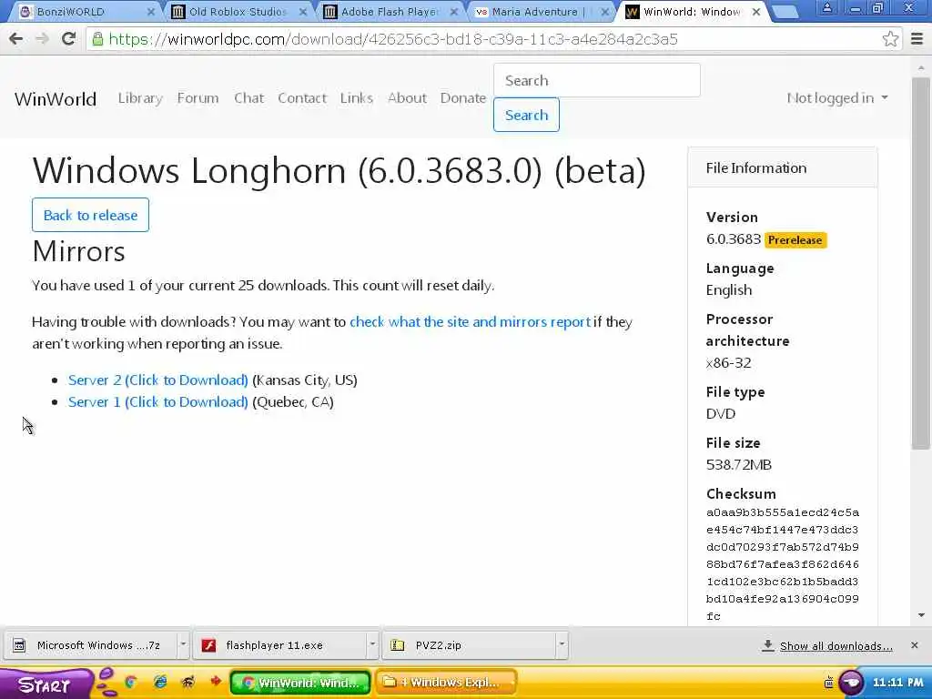
Task: Click the round purple system tray icon
Action: coord(851,683)
